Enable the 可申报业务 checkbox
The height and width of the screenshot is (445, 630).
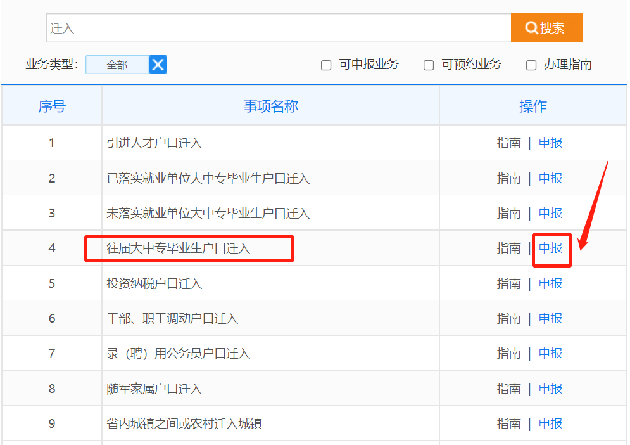click(x=326, y=65)
